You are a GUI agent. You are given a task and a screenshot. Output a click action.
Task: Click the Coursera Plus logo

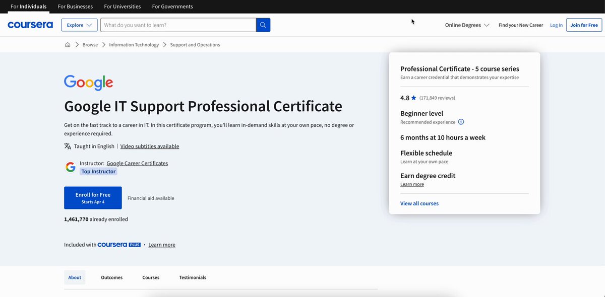[119, 245]
